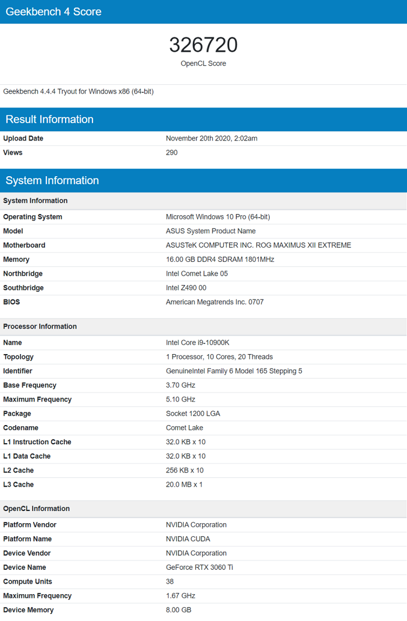Click the American Megatrends BIOS value
The height and width of the screenshot is (621, 407).
[x=215, y=302]
